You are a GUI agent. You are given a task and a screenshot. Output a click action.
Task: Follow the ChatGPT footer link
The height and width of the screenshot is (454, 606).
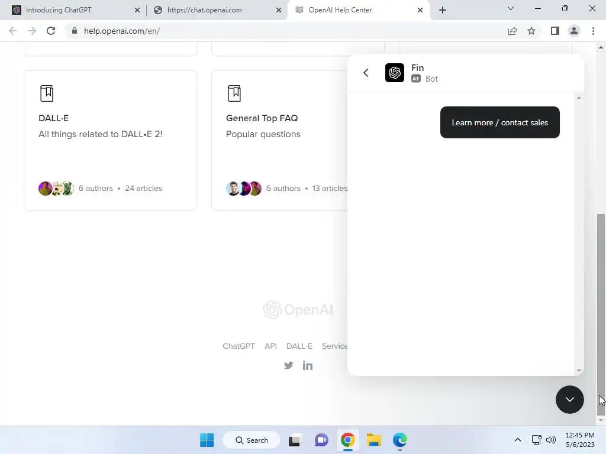239,346
